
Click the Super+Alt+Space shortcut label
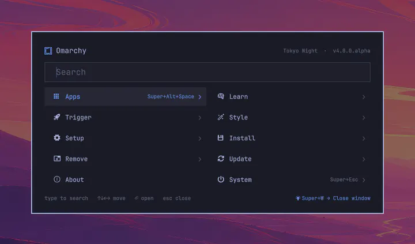tap(171, 96)
